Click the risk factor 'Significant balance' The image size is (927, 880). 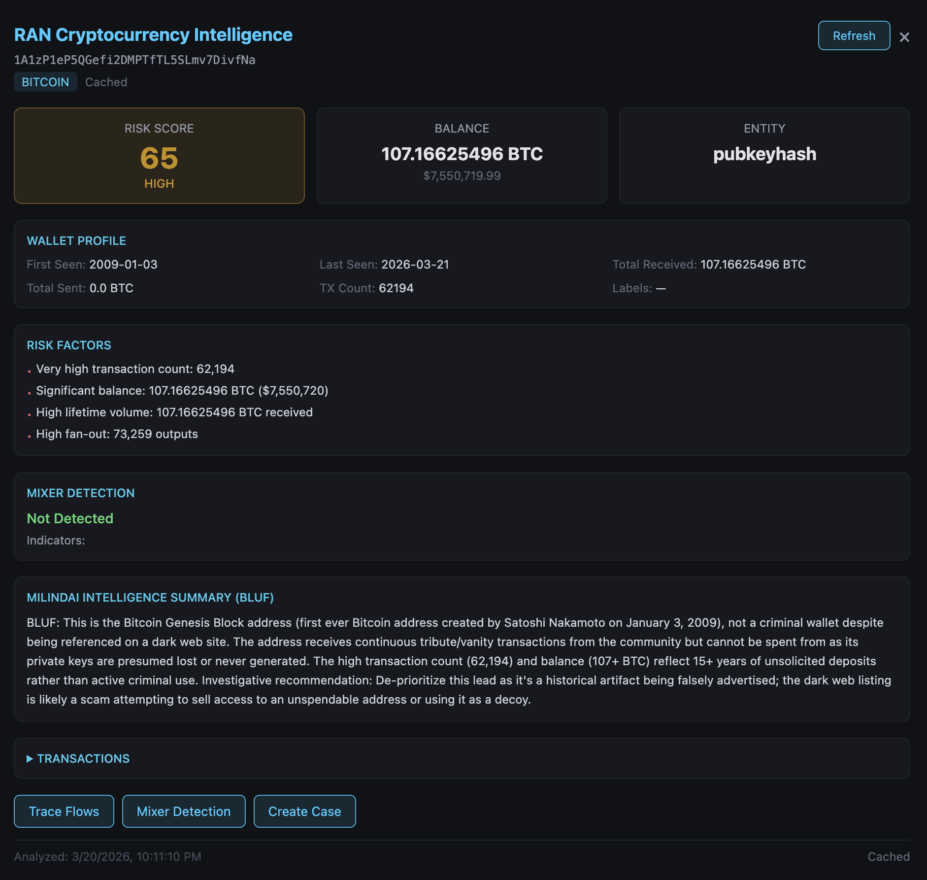coord(182,391)
